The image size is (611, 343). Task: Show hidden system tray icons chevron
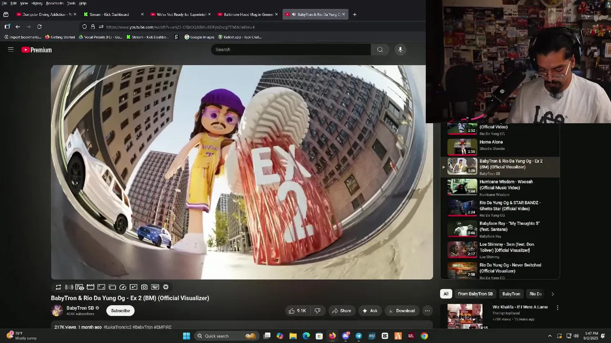tap(549, 336)
